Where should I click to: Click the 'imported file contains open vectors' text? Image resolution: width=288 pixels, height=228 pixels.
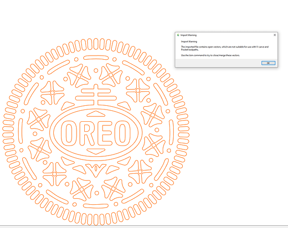pos(225,48)
